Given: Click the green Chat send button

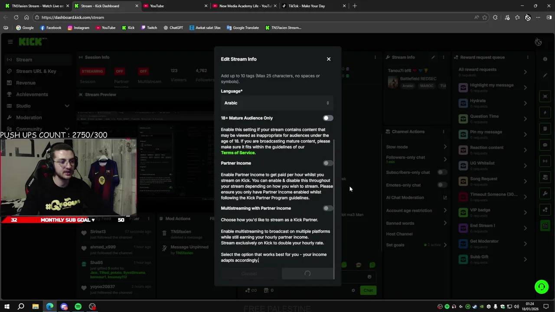Looking at the screenshot, I should click(368, 290).
